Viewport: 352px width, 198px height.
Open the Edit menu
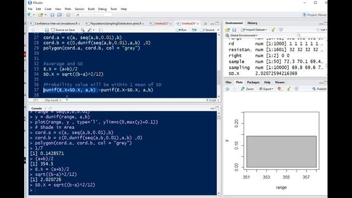point(38,9)
